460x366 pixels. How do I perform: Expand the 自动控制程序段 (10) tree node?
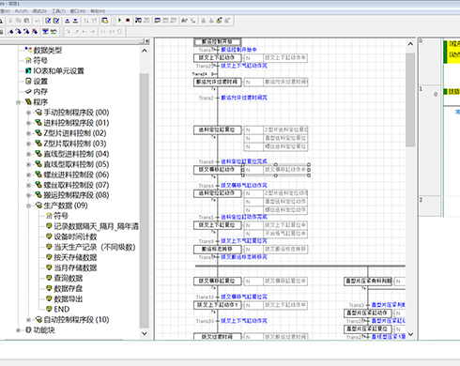click(28, 320)
